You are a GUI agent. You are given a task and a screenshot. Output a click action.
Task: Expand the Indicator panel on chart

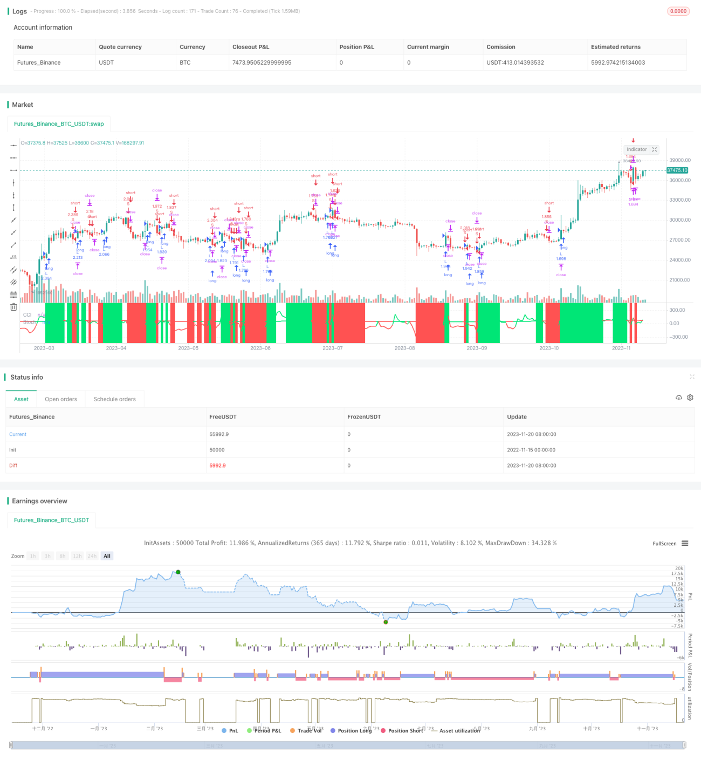655,149
